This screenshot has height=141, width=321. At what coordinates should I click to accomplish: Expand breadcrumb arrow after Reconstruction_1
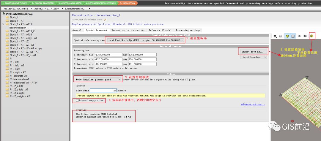[x=89, y=9]
